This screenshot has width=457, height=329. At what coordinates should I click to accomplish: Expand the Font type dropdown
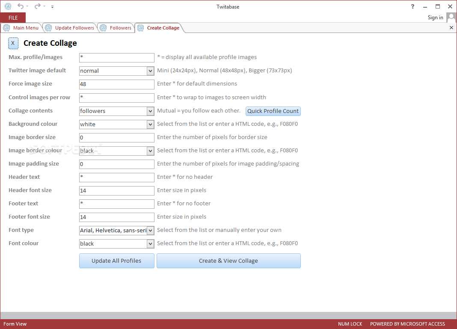coord(150,231)
